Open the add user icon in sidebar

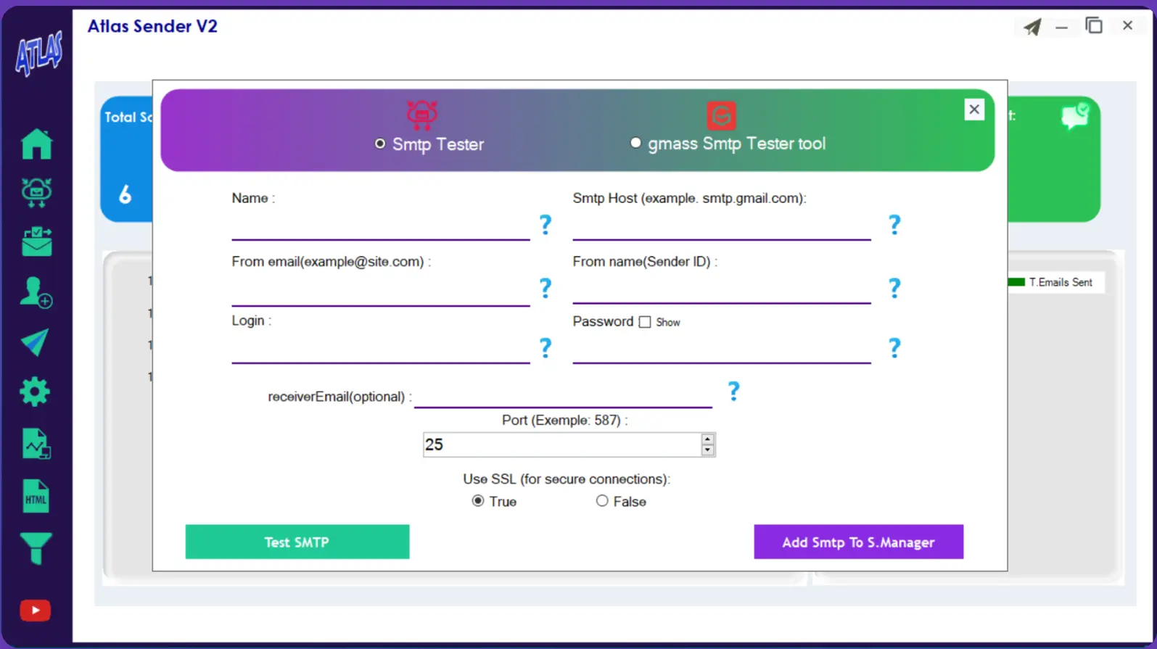click(x=36, y=292)
